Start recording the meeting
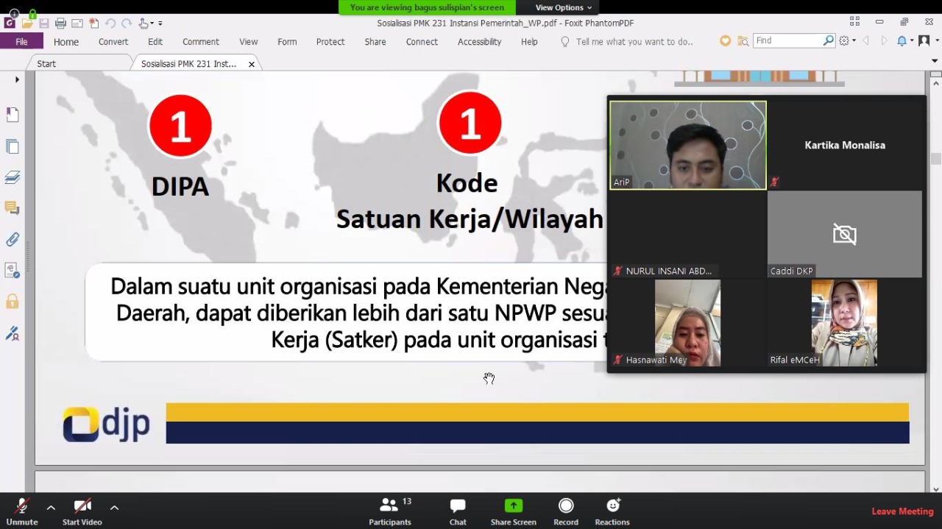The height and width of the screenshot is (529, 942). [x=565, y=511]
